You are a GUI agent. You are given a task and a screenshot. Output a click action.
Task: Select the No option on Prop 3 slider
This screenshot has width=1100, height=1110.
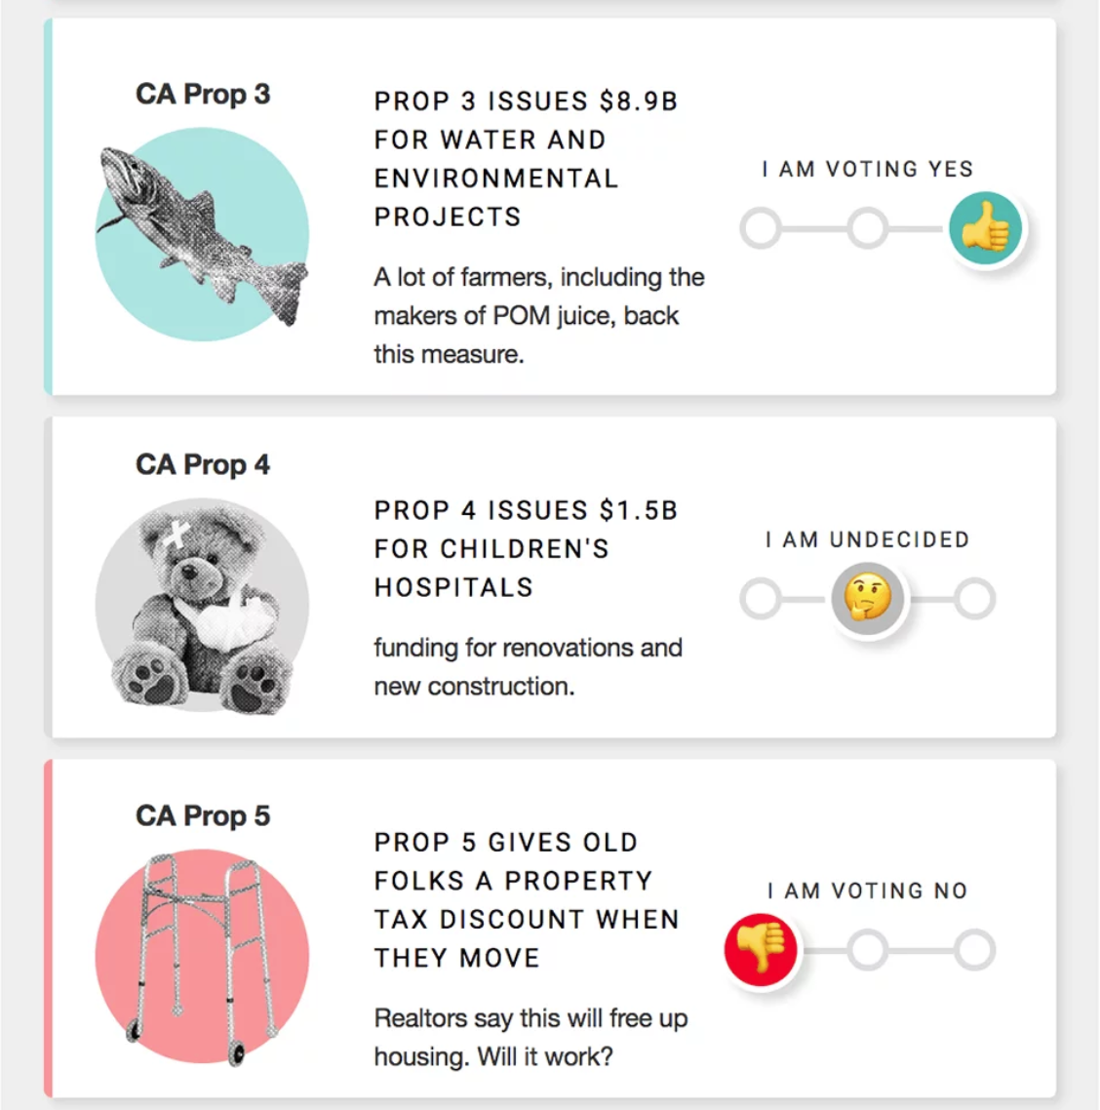(761, 228)
